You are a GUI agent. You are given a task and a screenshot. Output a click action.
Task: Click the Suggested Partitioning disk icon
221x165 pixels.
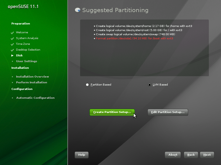(x=78, y=10)
